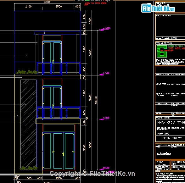This screenshot has height=183, width=185.
Task: Select the 2100 horizontal dimension at top
Action: tap(28, 7)
